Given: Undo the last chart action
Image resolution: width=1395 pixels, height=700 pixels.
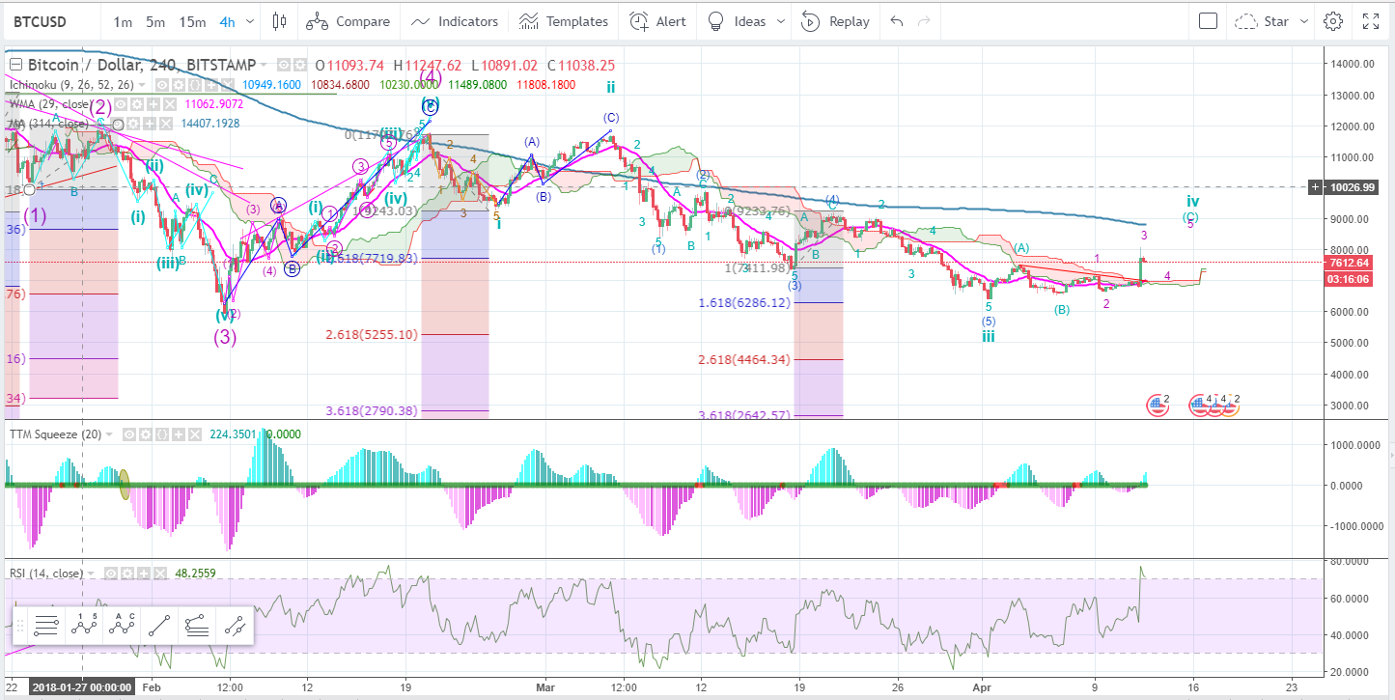Looking at the screenshot, I should pyautogui.click(x=897, y=21).
